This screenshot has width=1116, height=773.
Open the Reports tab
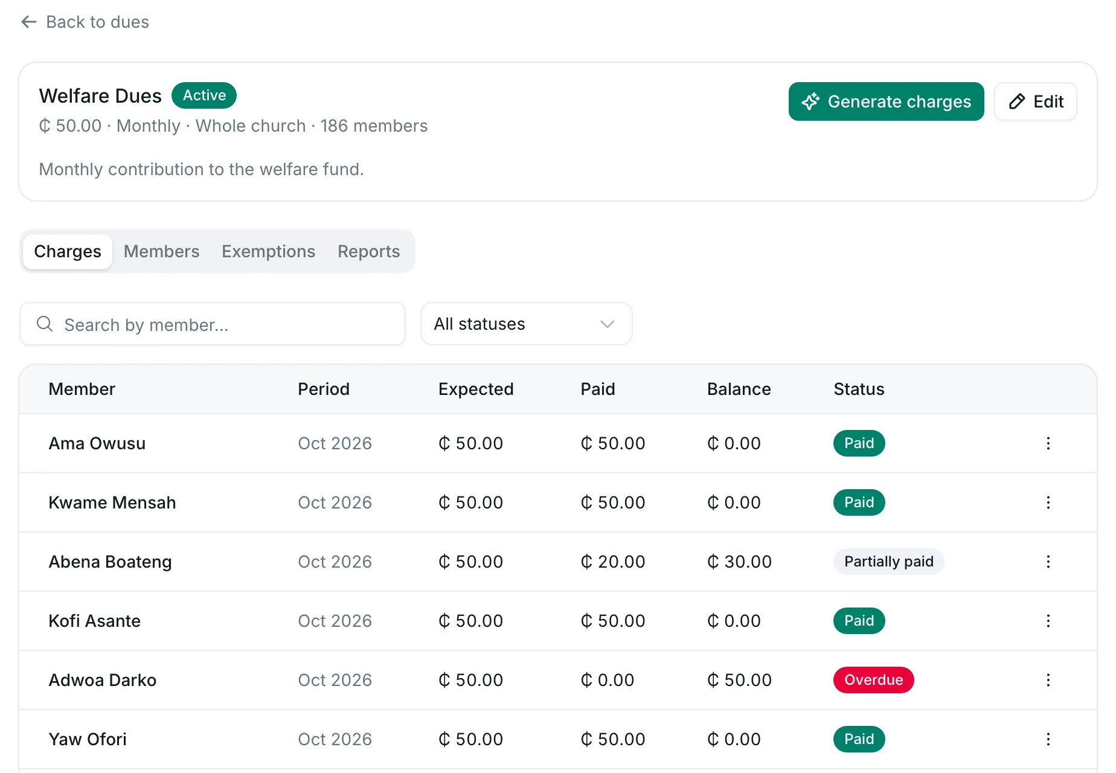click(x=368, y=251)
